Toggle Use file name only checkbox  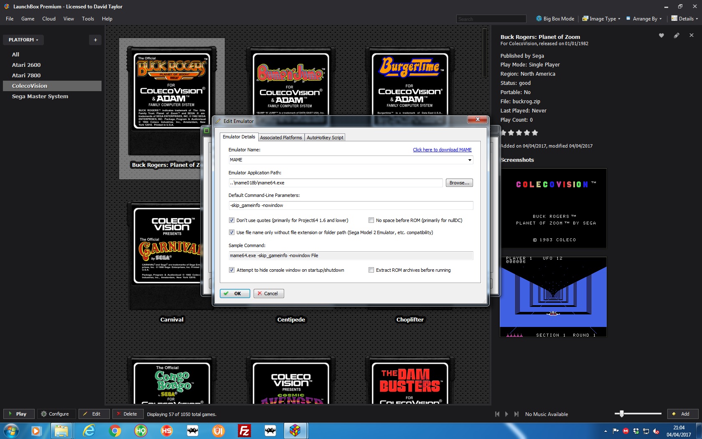click(x=231, y=232)
